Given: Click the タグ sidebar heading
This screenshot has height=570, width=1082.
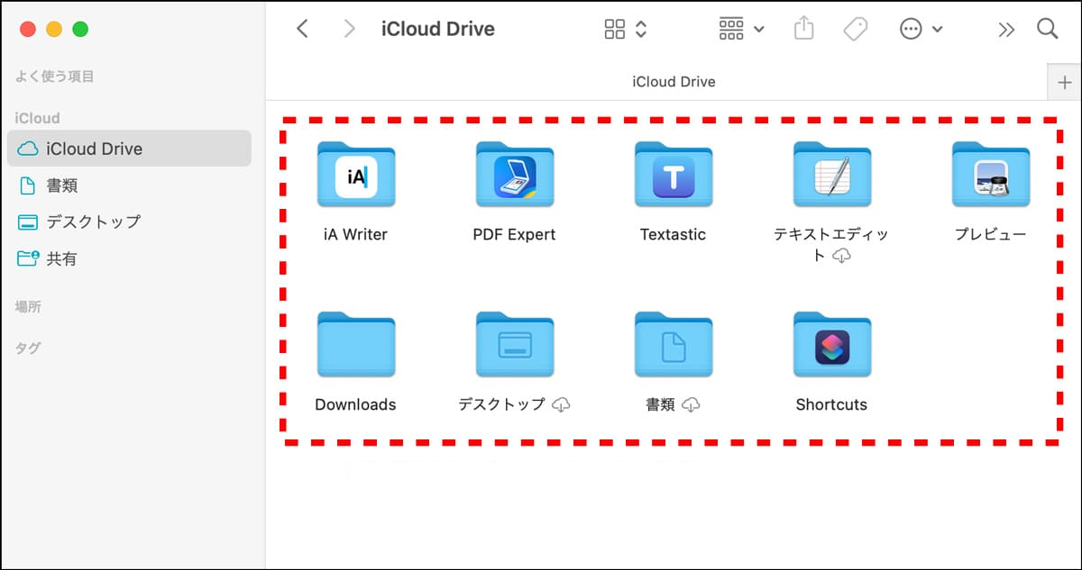Looking at the screenshot, I should click(x=28, y=348).
